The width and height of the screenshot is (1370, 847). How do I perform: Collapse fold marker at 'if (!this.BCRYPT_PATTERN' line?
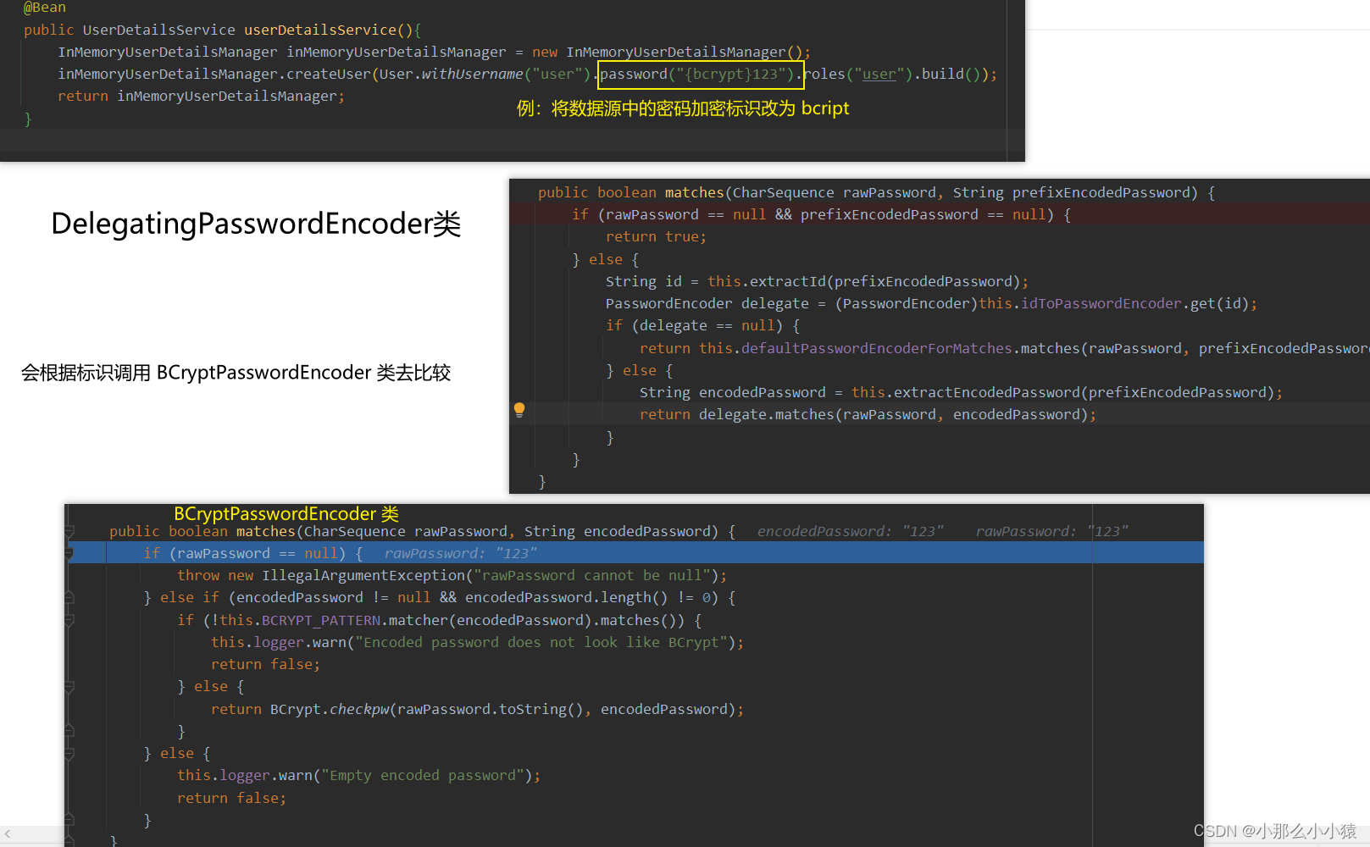[69, 620]
